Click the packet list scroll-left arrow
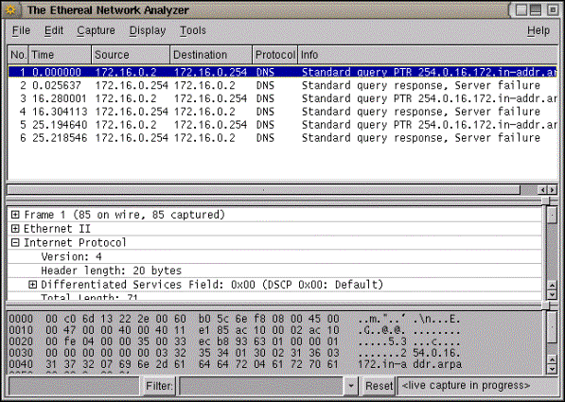This screenshot has width=565, height=402. pyautogui.click(x=543, y=189)
